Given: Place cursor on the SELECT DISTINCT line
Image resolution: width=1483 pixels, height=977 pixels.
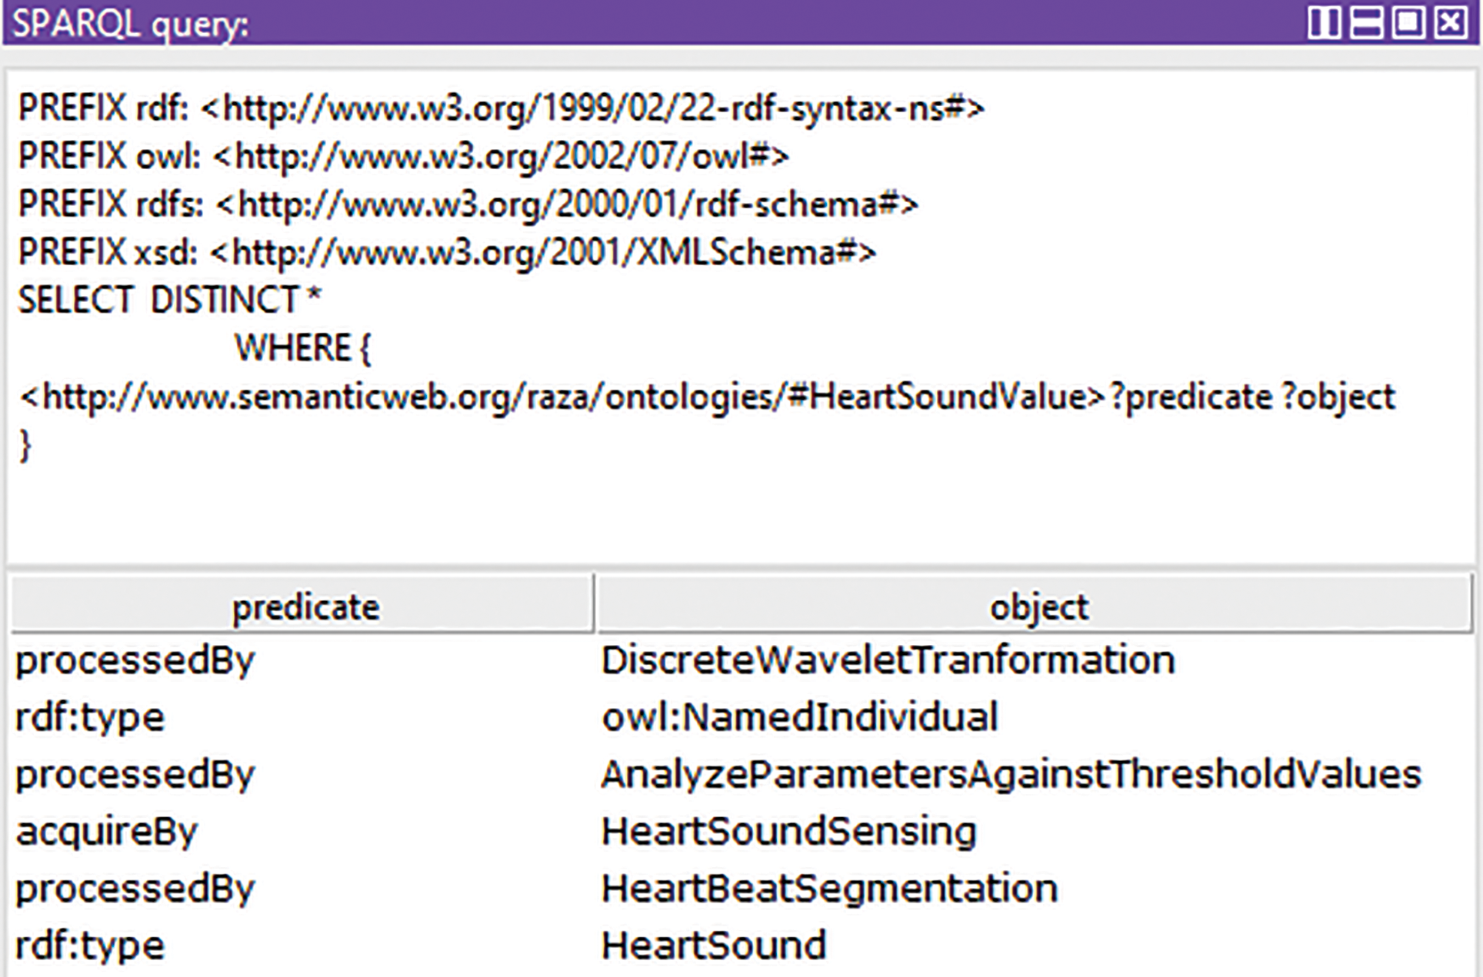Looking at the screenshot, I should tap(169, 300).
